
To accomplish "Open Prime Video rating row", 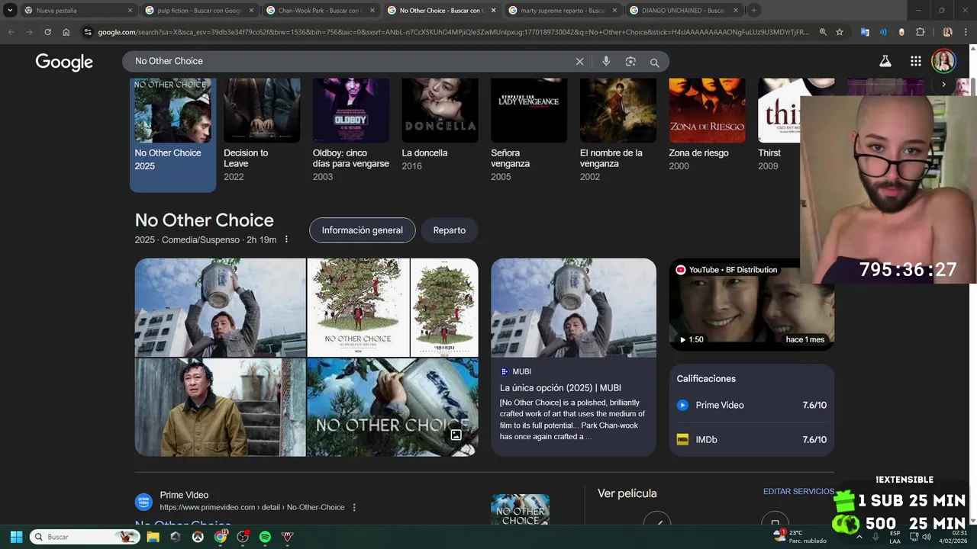I will [x=752, y=406].
